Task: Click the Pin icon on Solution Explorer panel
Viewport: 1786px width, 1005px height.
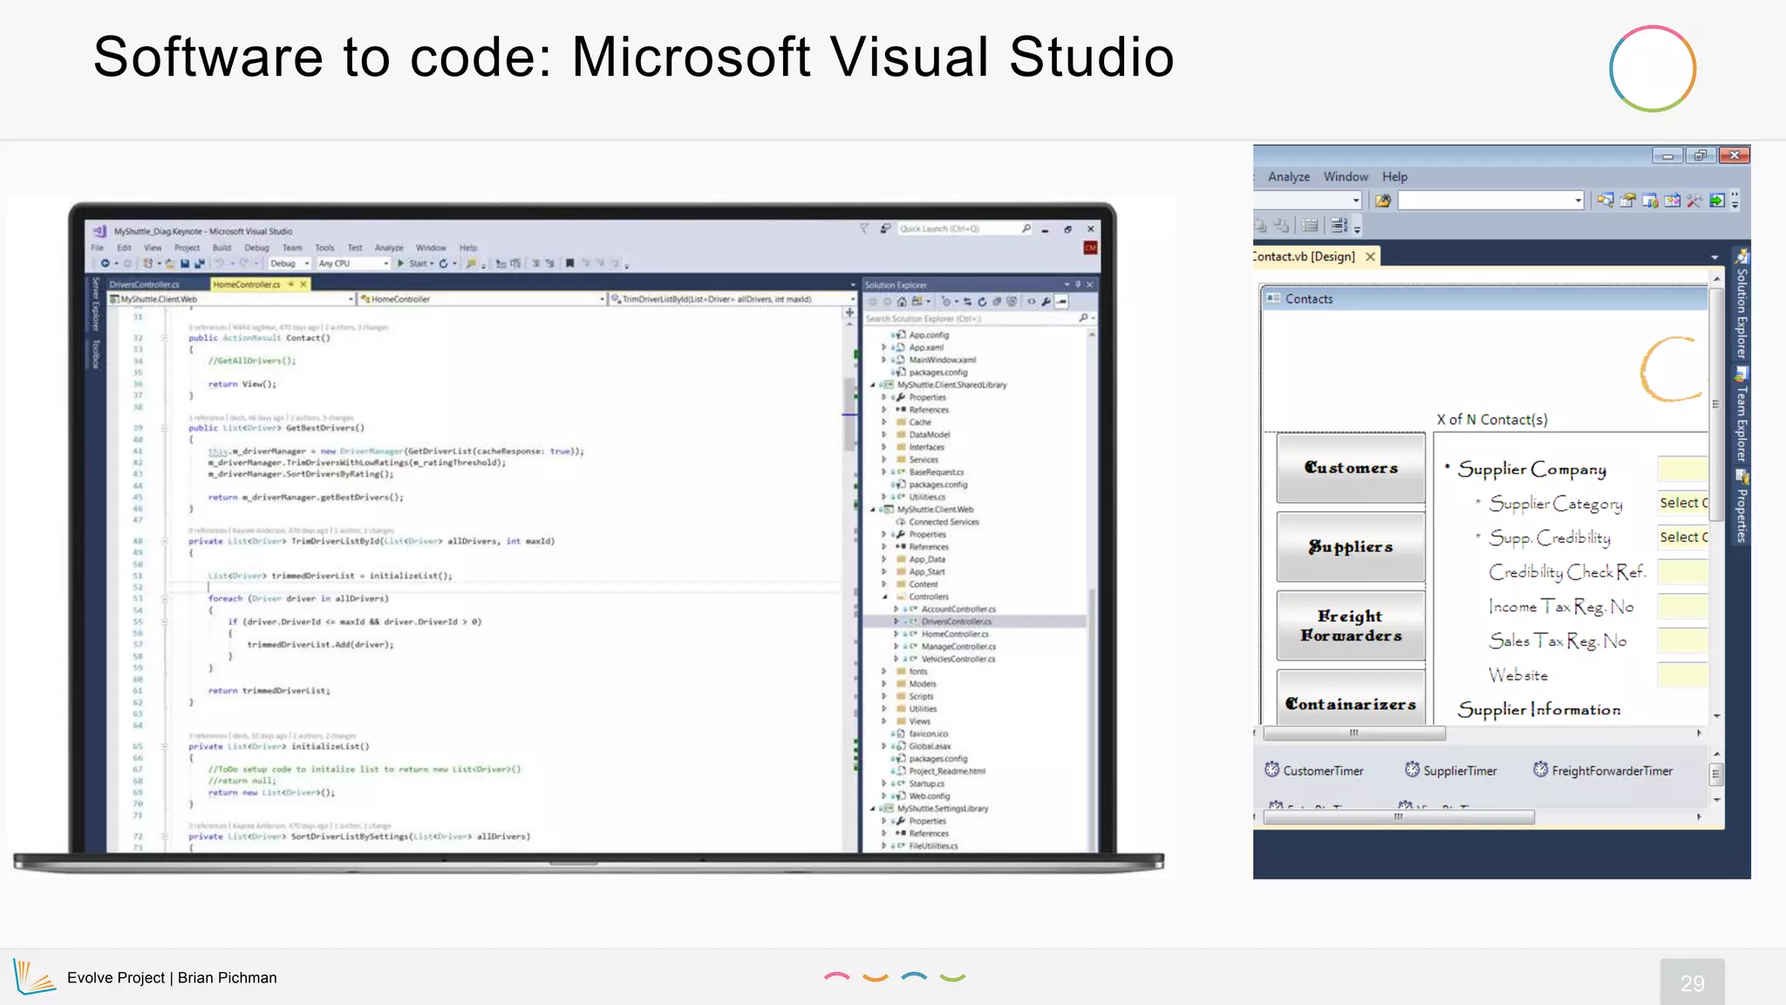Action: [x=1078, y=284]
